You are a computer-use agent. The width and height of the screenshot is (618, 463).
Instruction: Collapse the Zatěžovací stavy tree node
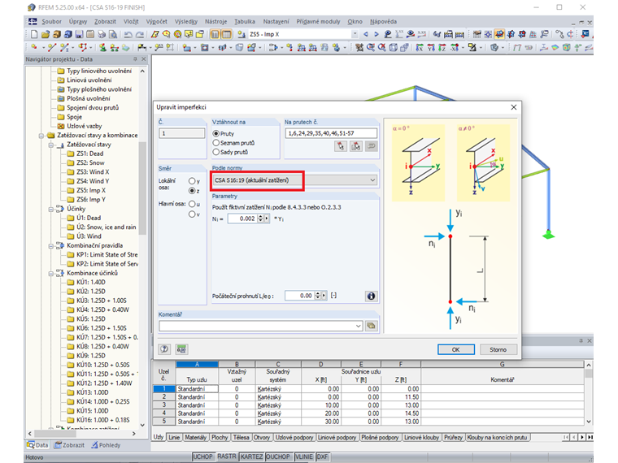click(50, 145)
